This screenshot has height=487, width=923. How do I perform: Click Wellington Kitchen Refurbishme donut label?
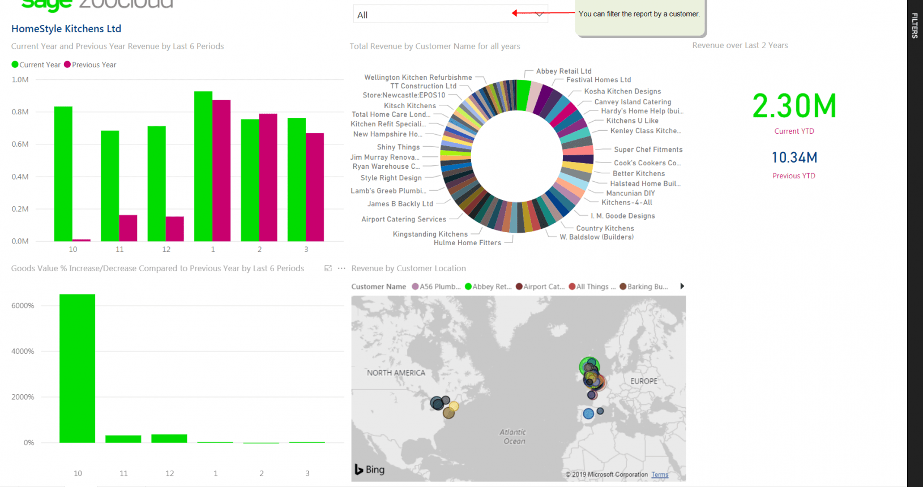pos(418,78)
